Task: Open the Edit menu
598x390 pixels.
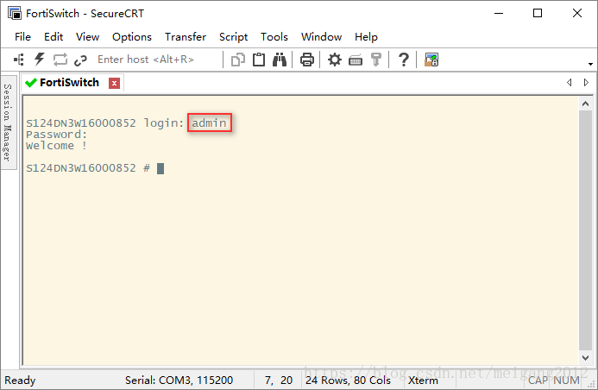Action: pyautogui.click(x=54, y=37)
